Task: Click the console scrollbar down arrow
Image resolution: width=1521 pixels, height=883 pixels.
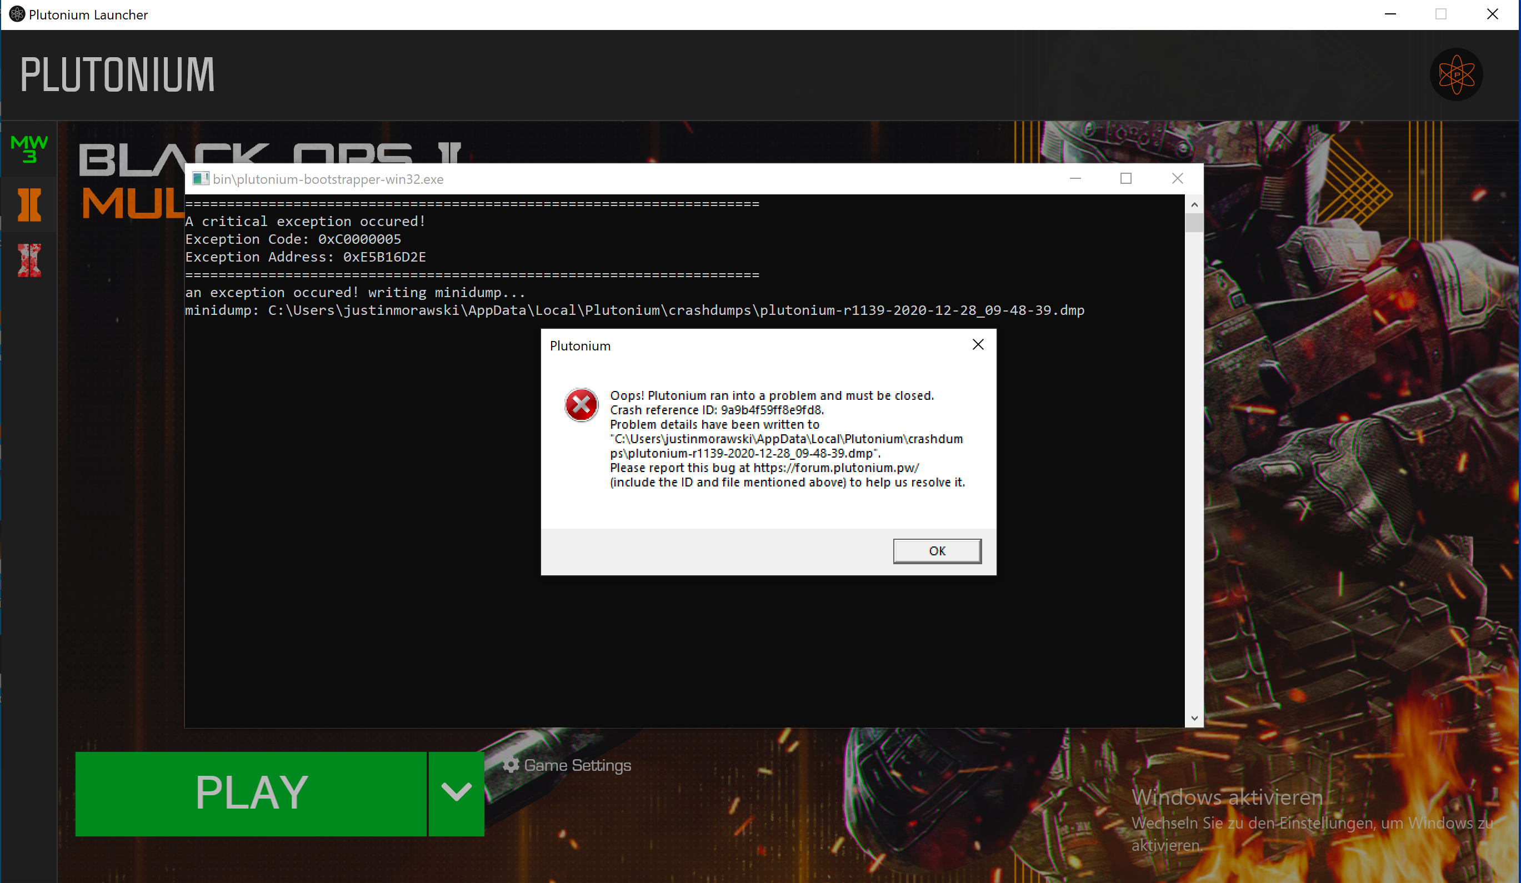Action: (1194, 718)
